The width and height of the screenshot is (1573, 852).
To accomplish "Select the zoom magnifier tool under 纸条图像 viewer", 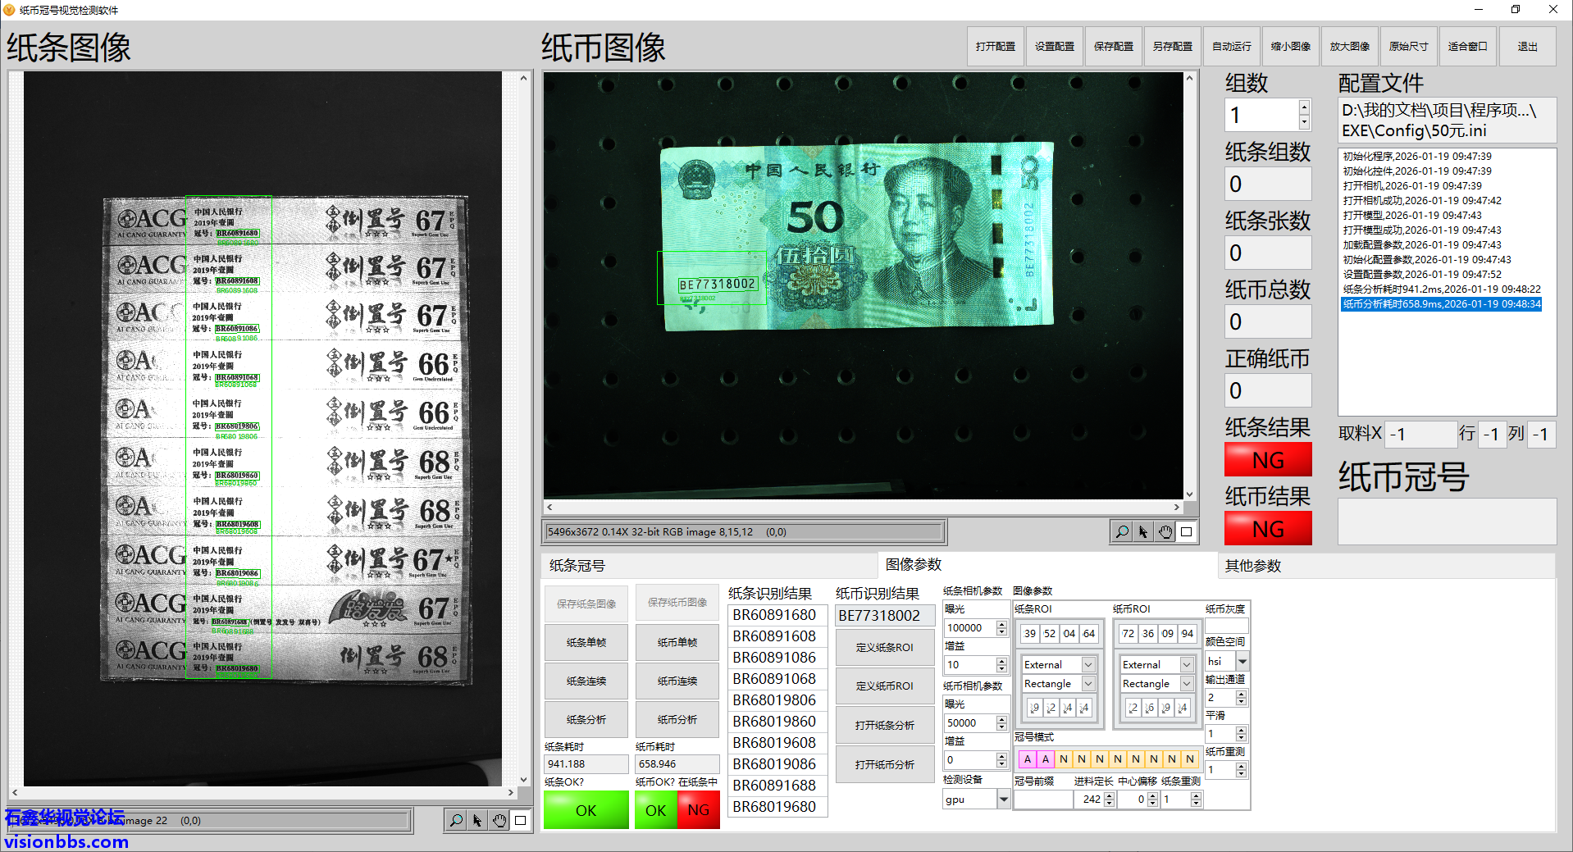I will tap(456, 820).
